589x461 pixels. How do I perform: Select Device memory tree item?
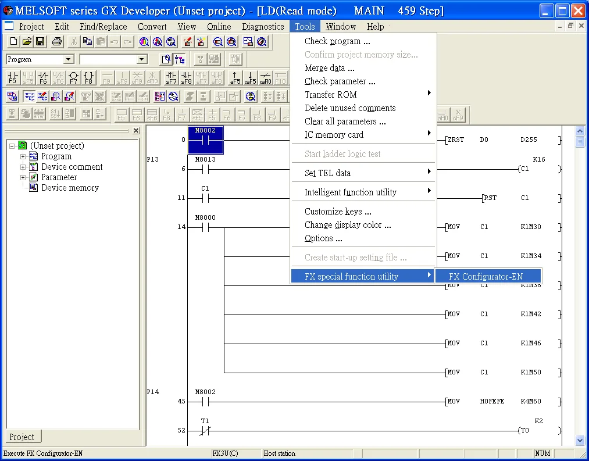(70, 187)
